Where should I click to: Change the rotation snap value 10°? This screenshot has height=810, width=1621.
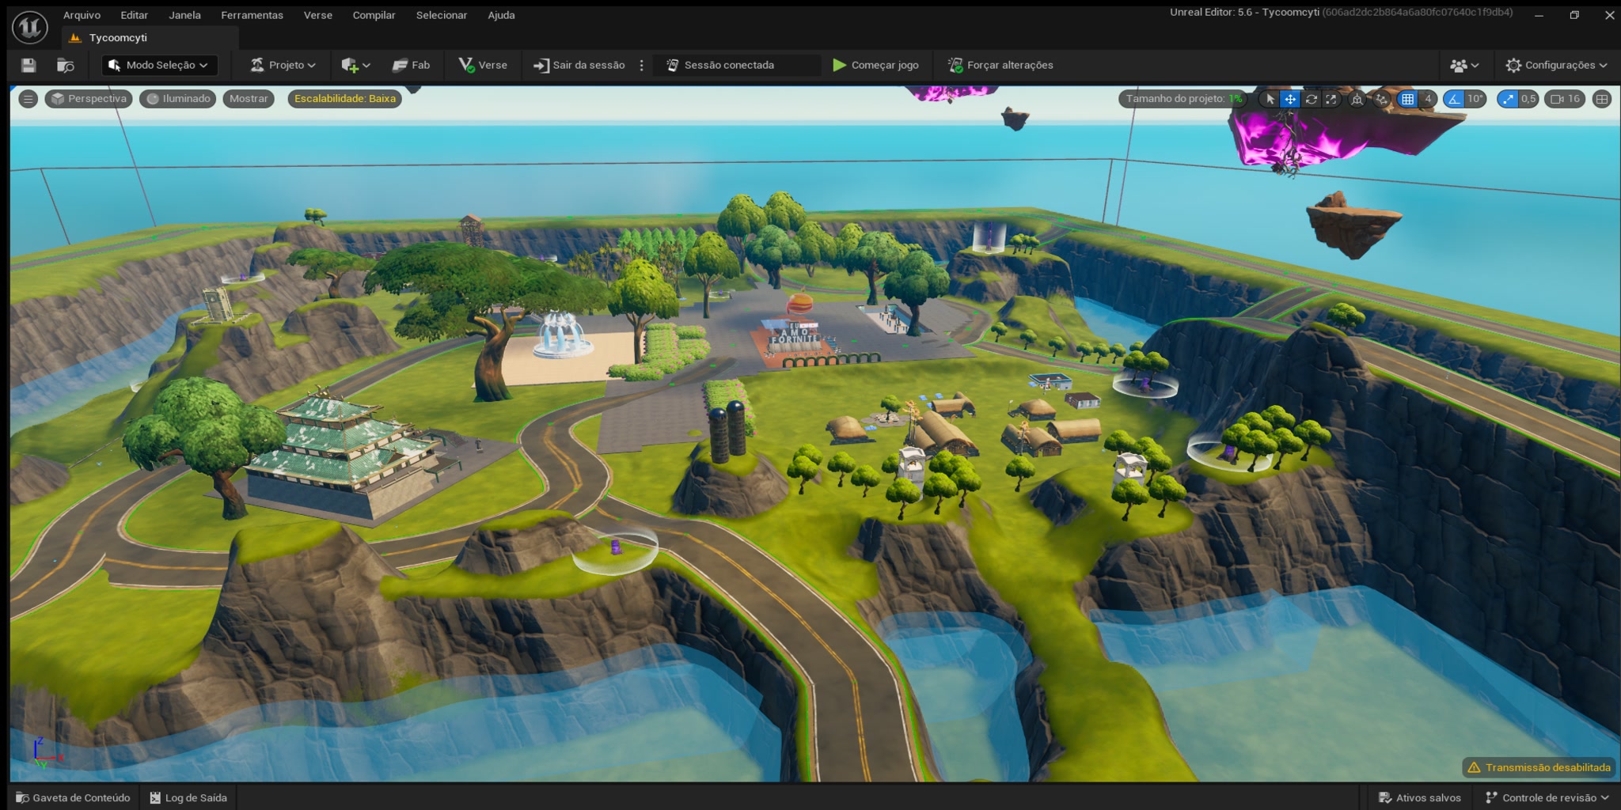(x=1475, y=99)
